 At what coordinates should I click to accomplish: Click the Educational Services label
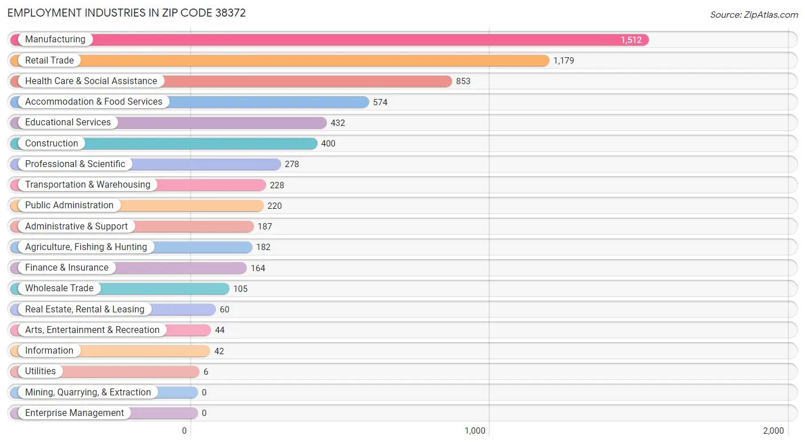click(x=68, y=122)
